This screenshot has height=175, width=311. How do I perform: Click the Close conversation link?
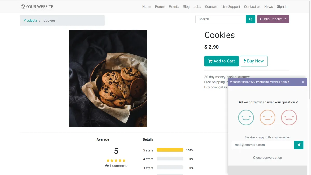(267, 158)
